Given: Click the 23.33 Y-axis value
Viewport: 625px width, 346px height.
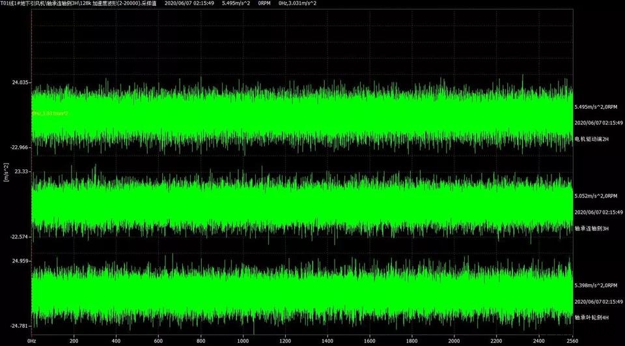Looking at the screenshot, I should (22, 171).
